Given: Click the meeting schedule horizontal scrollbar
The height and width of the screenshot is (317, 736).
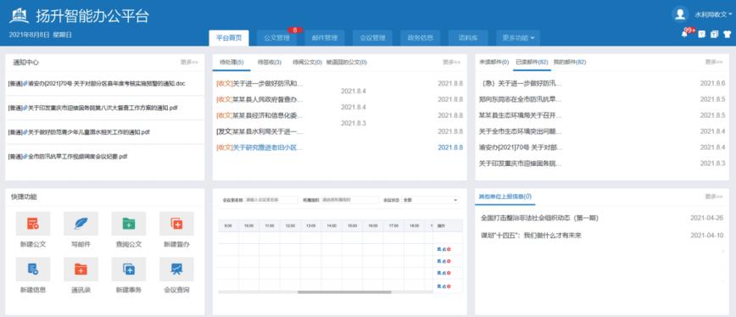Looking at the screenshot, I should pyautogui.click(x=344, y=292).
